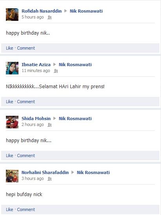This screenshot has width=161, height=215.
Task: Open Shida Mohsin's profile picture
Action: click(12, 122)
